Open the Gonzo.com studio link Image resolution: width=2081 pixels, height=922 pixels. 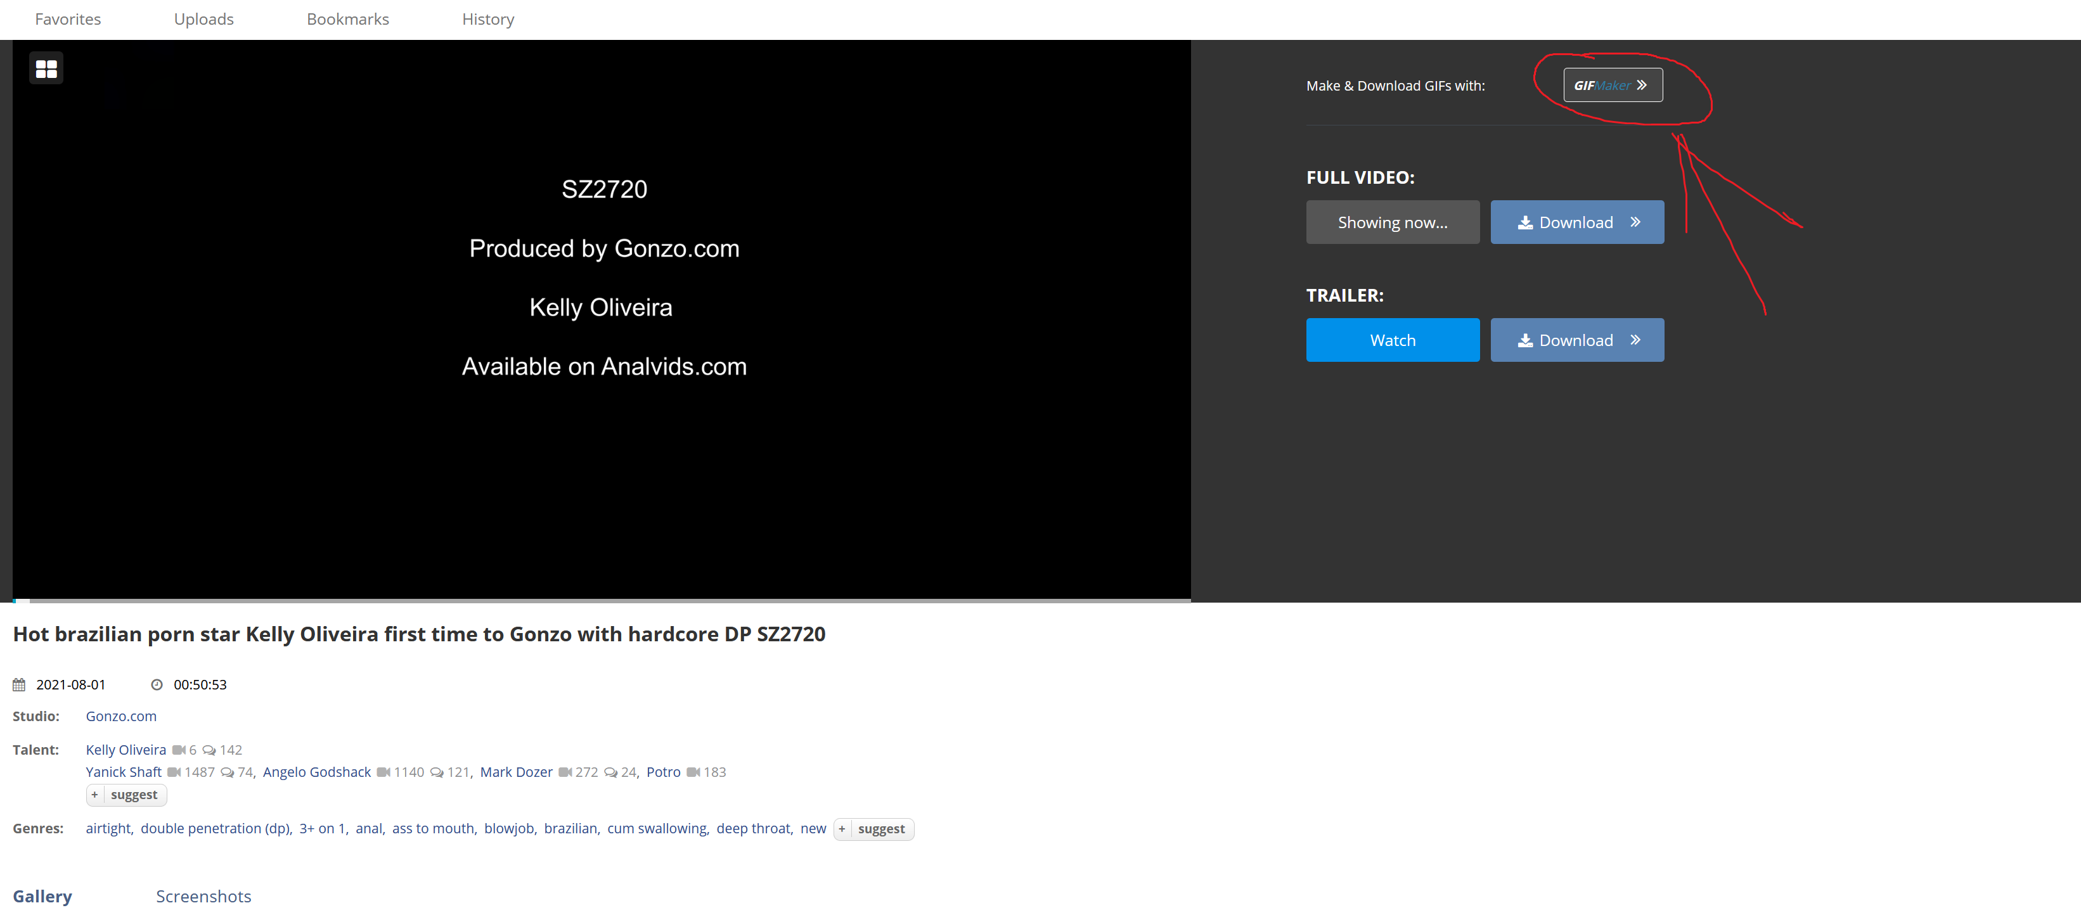tap(121, 716)
